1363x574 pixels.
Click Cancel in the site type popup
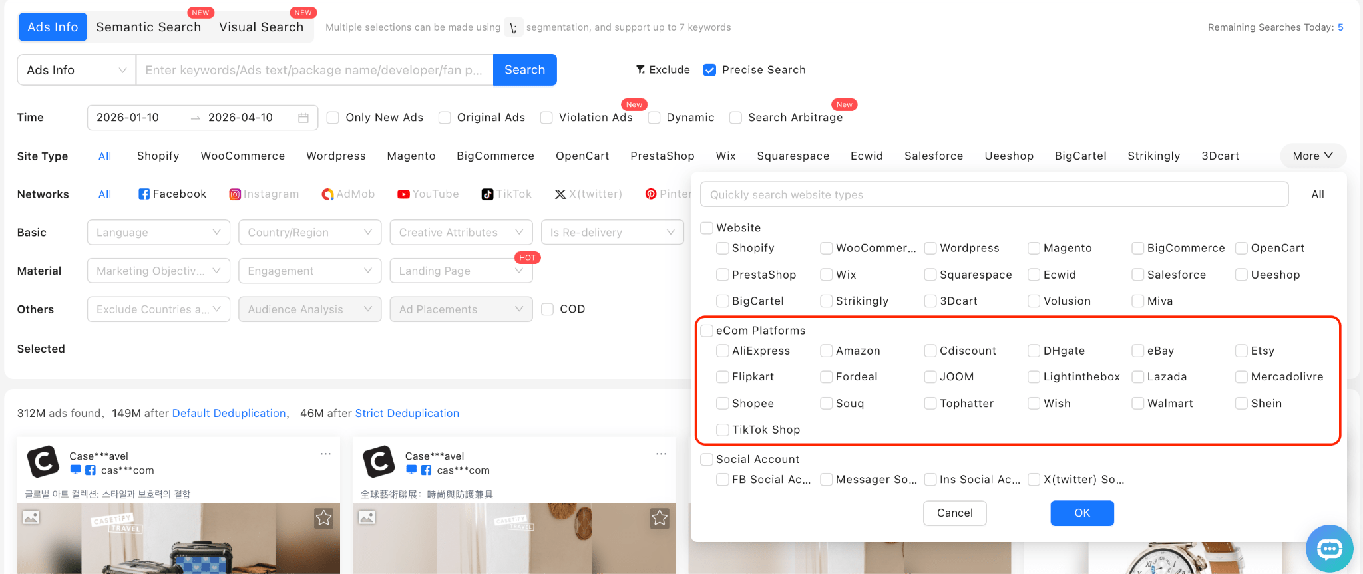(954, 513)
